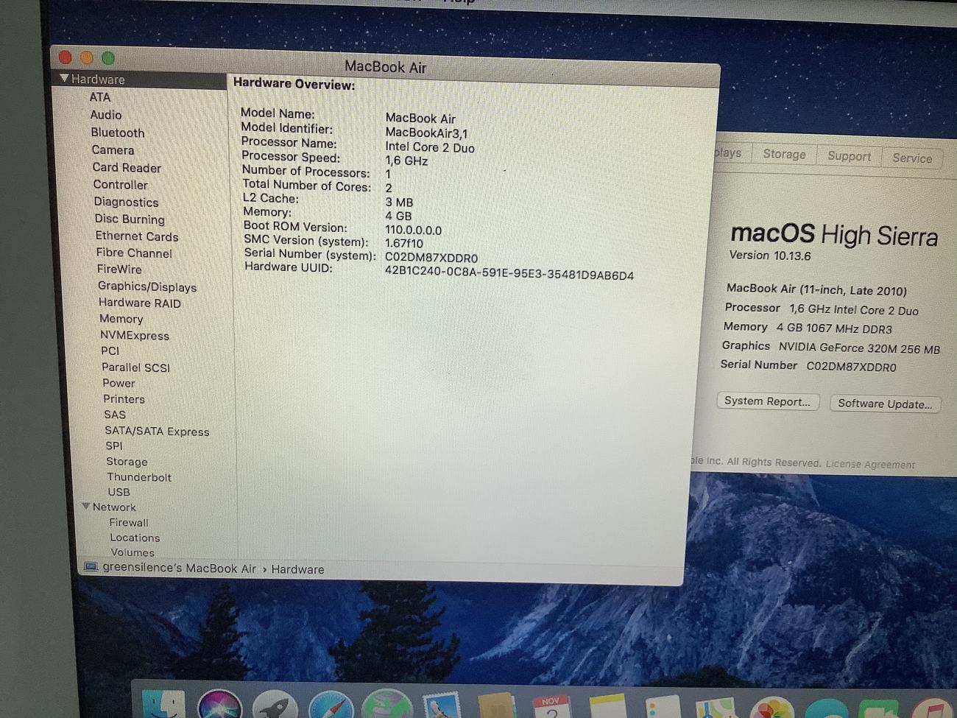Collapse the Network section triangle
Screen dimensions: 957x718
click(x=86, y=507)
